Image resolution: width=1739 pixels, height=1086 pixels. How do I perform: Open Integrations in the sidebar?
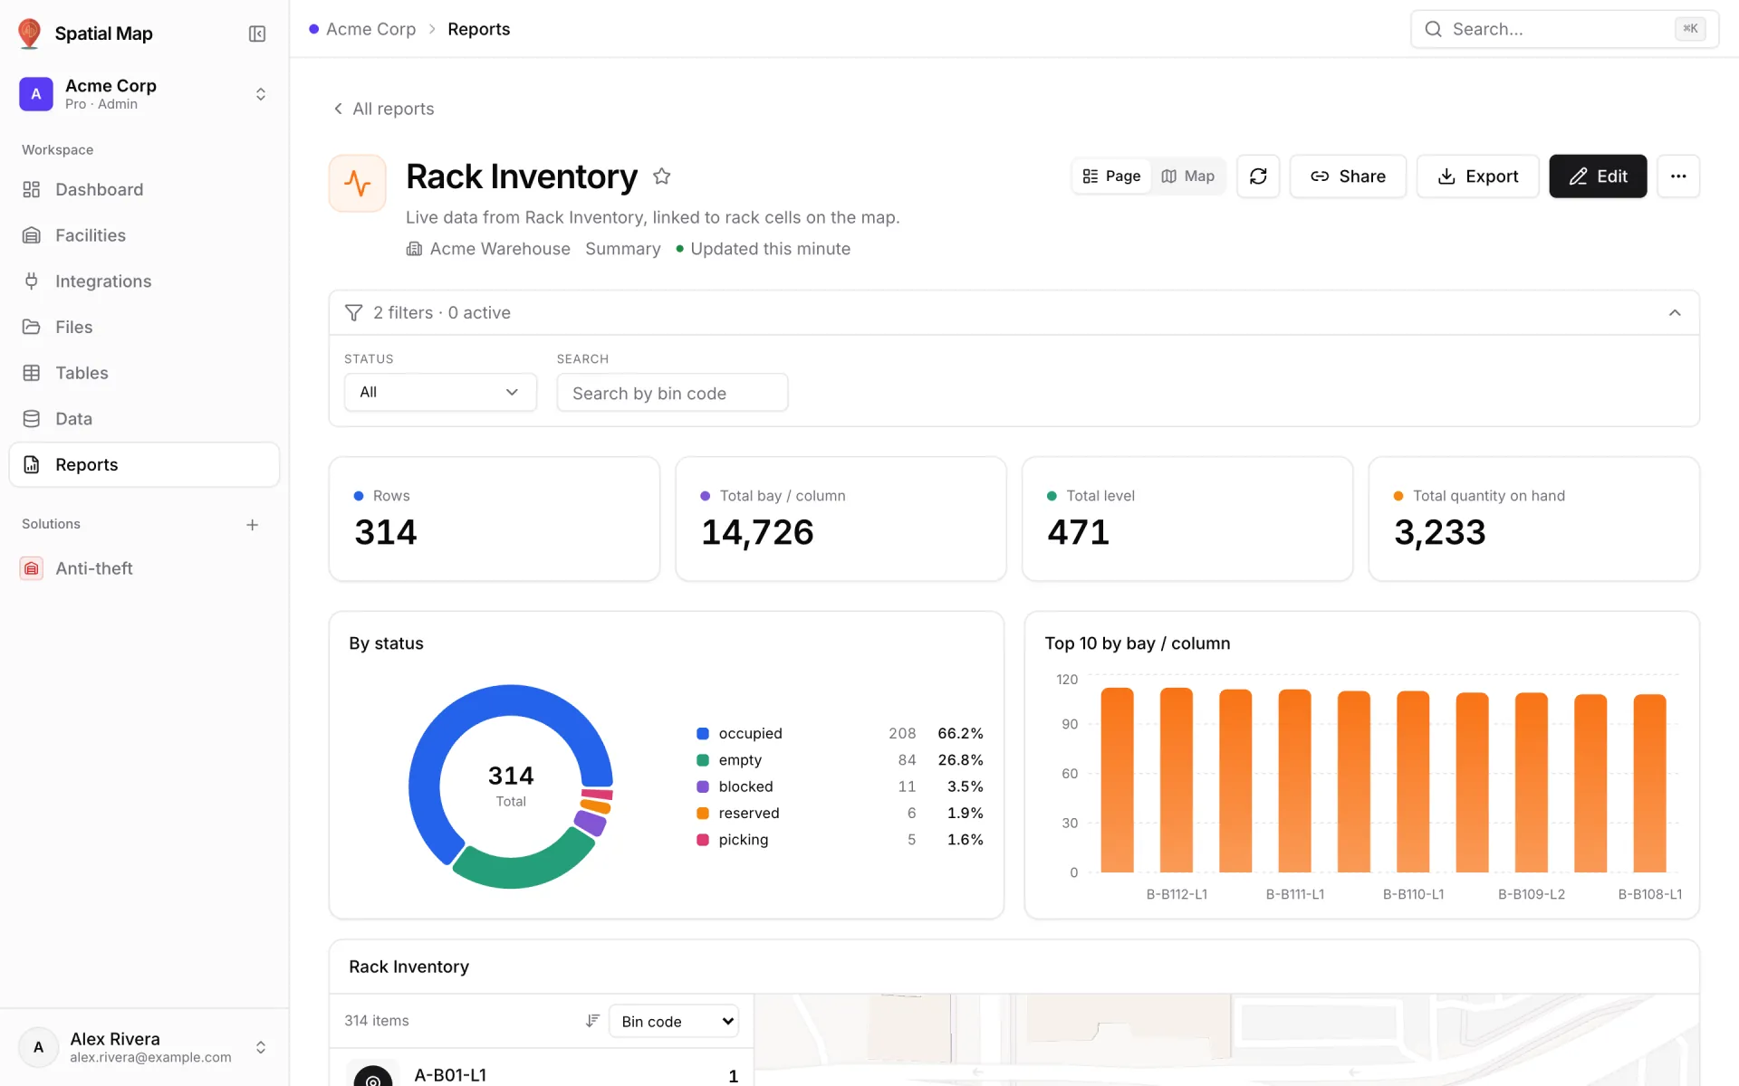tap(144, 281)
